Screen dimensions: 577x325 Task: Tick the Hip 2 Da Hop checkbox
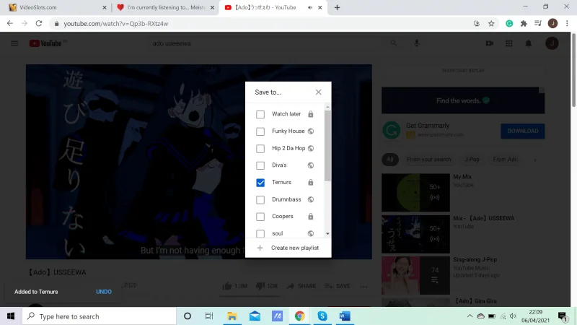tap(260, 149)
